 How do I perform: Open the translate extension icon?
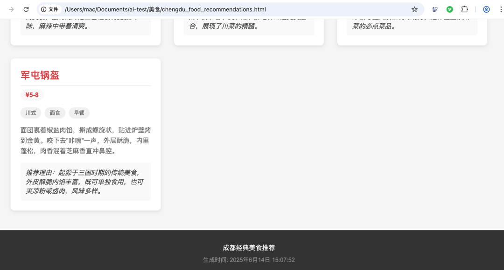435,9
